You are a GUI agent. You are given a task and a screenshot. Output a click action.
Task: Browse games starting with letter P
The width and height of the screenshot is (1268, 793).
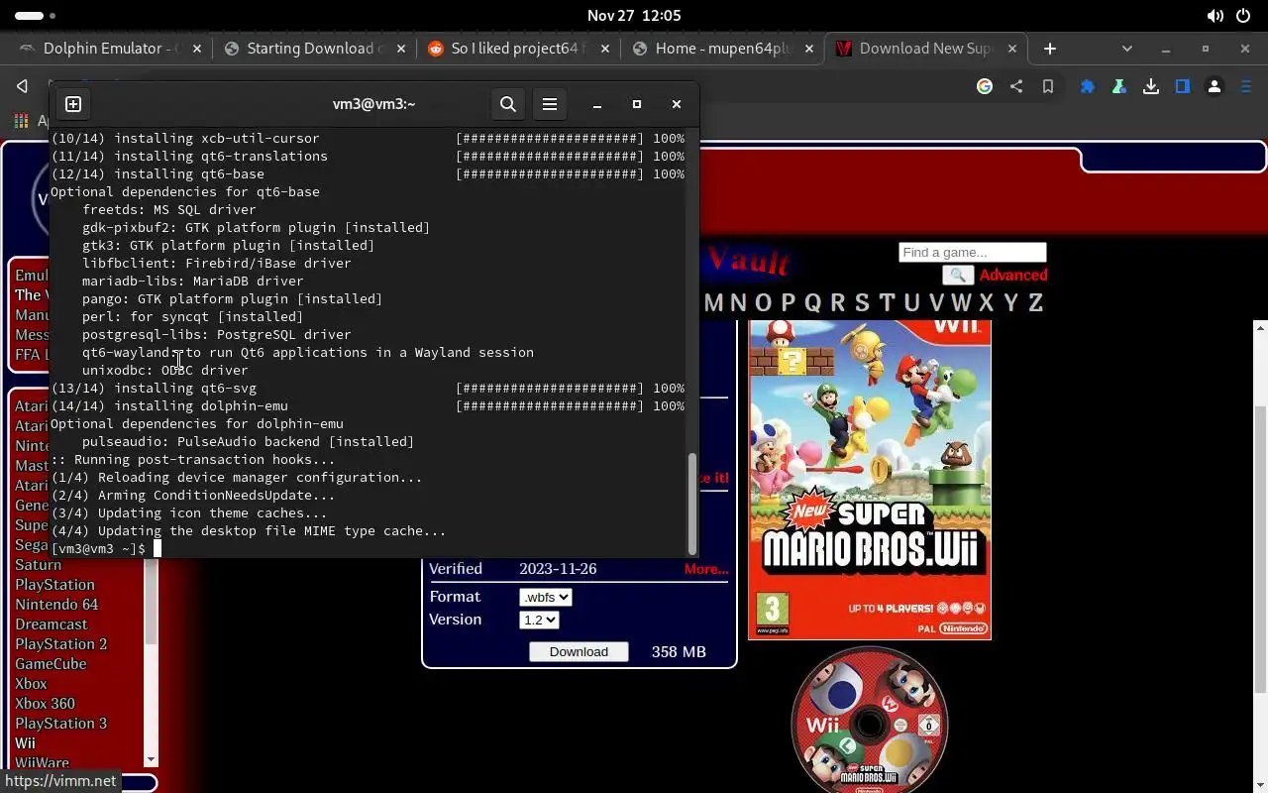[789, 302]
